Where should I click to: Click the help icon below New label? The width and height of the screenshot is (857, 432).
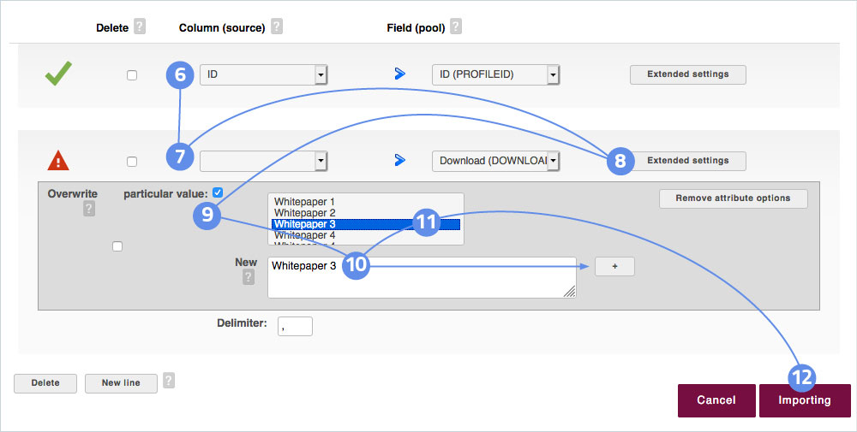click(x=249, y=277)
